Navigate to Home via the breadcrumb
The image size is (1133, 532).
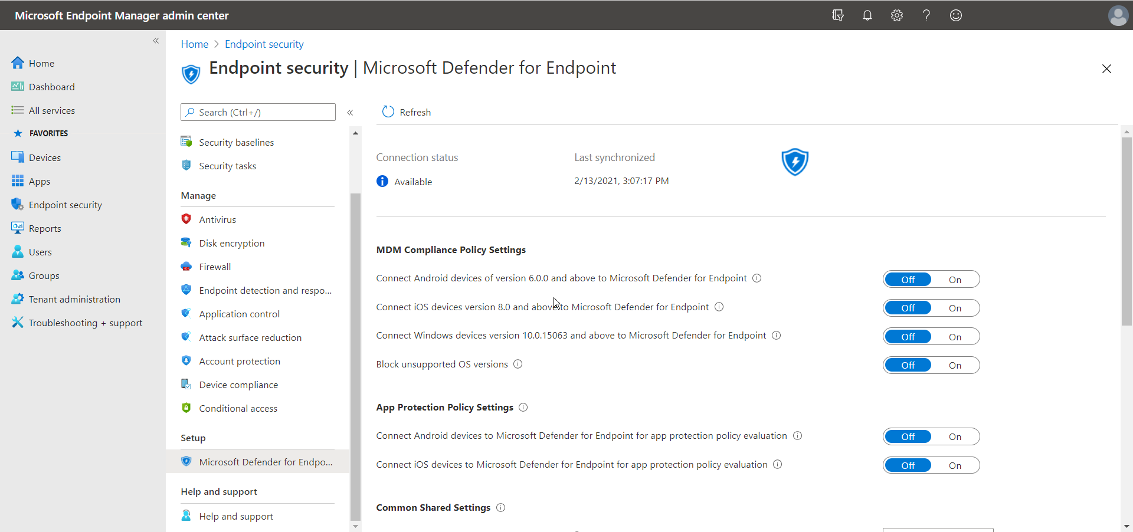pos(194,44)
